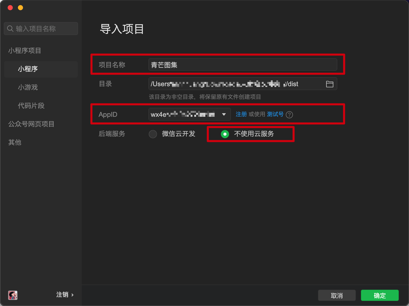Click the 注册 link

pyautogui.click(x=241, y=114)
